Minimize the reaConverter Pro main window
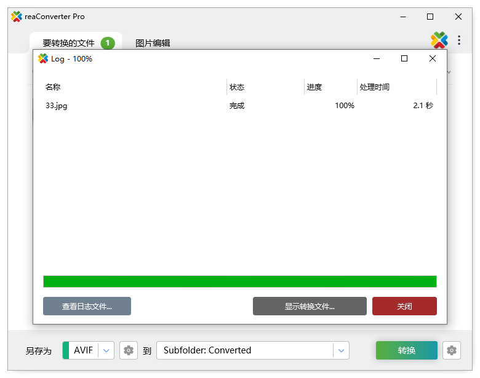This screenshot has height=378, width=480. tap(403, 17)
